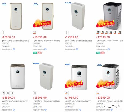The width and height of the screenshot is (124, 112).
Task: Select first color variant of gray ¥17999 purifier
Action: coord(98,33)
